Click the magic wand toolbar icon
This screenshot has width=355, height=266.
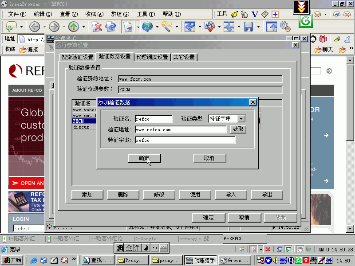tap(167, 27)
